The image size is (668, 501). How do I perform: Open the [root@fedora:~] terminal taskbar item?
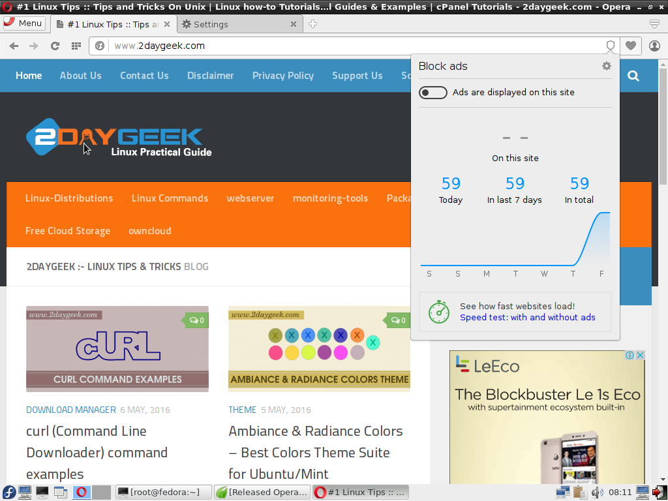coord(164,493)
